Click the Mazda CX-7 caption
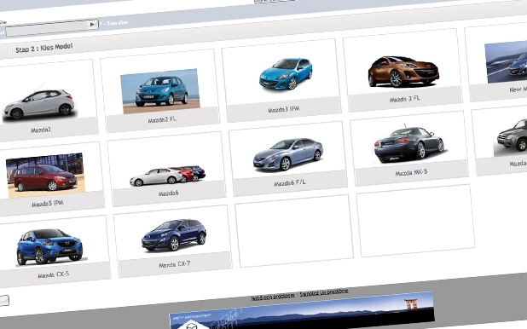 175,264
